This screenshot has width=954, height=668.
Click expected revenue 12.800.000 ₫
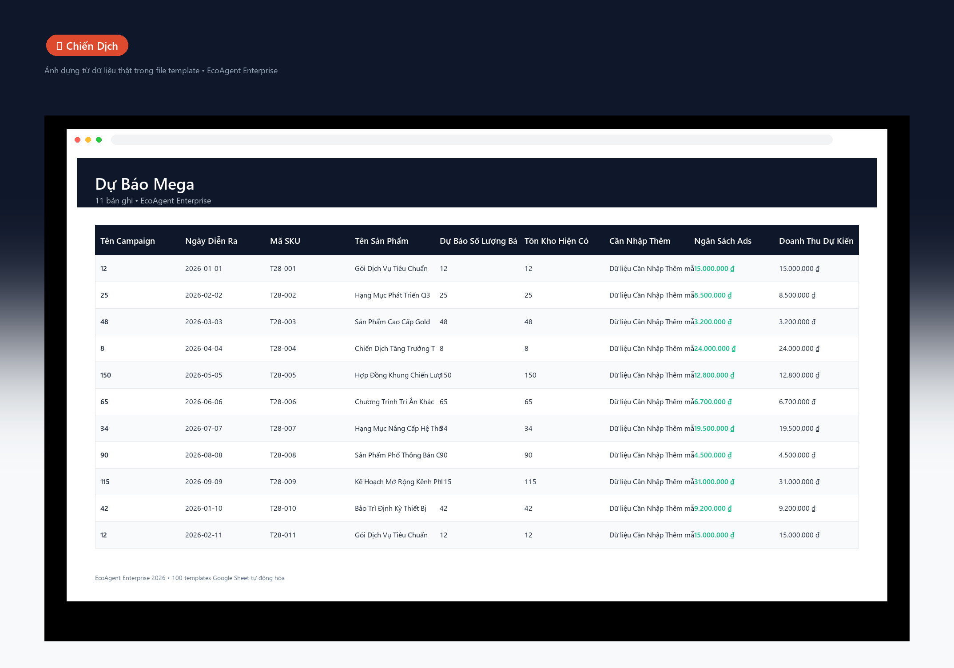[799, 375]
